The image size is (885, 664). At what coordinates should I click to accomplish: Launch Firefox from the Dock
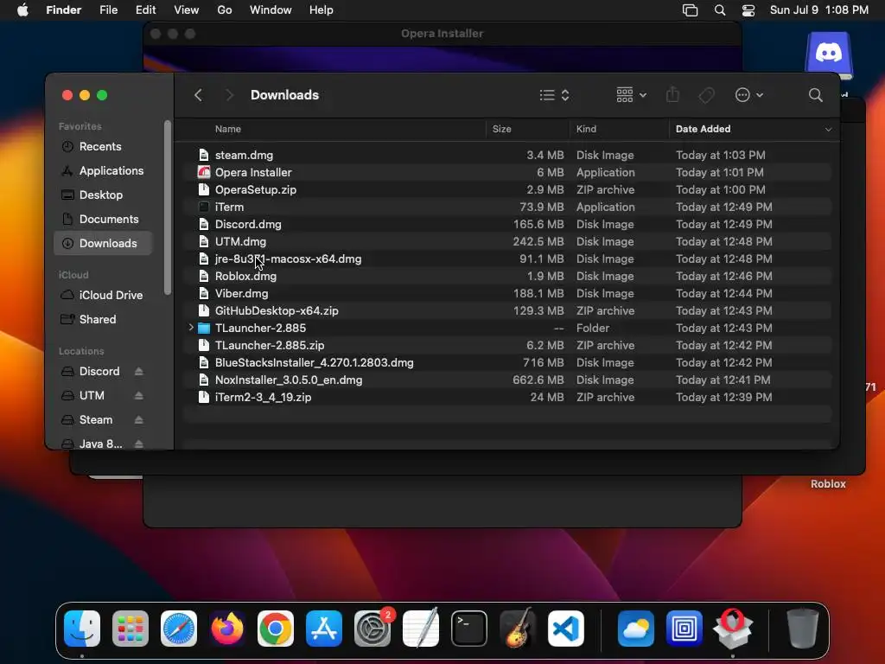point(227,629)
